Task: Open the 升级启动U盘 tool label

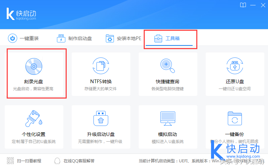Action: 101,135
